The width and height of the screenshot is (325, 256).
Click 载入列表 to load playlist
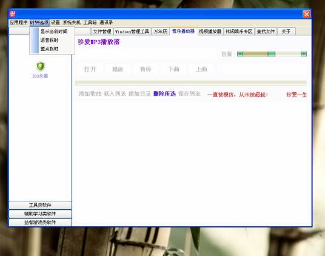click(115, 93)
